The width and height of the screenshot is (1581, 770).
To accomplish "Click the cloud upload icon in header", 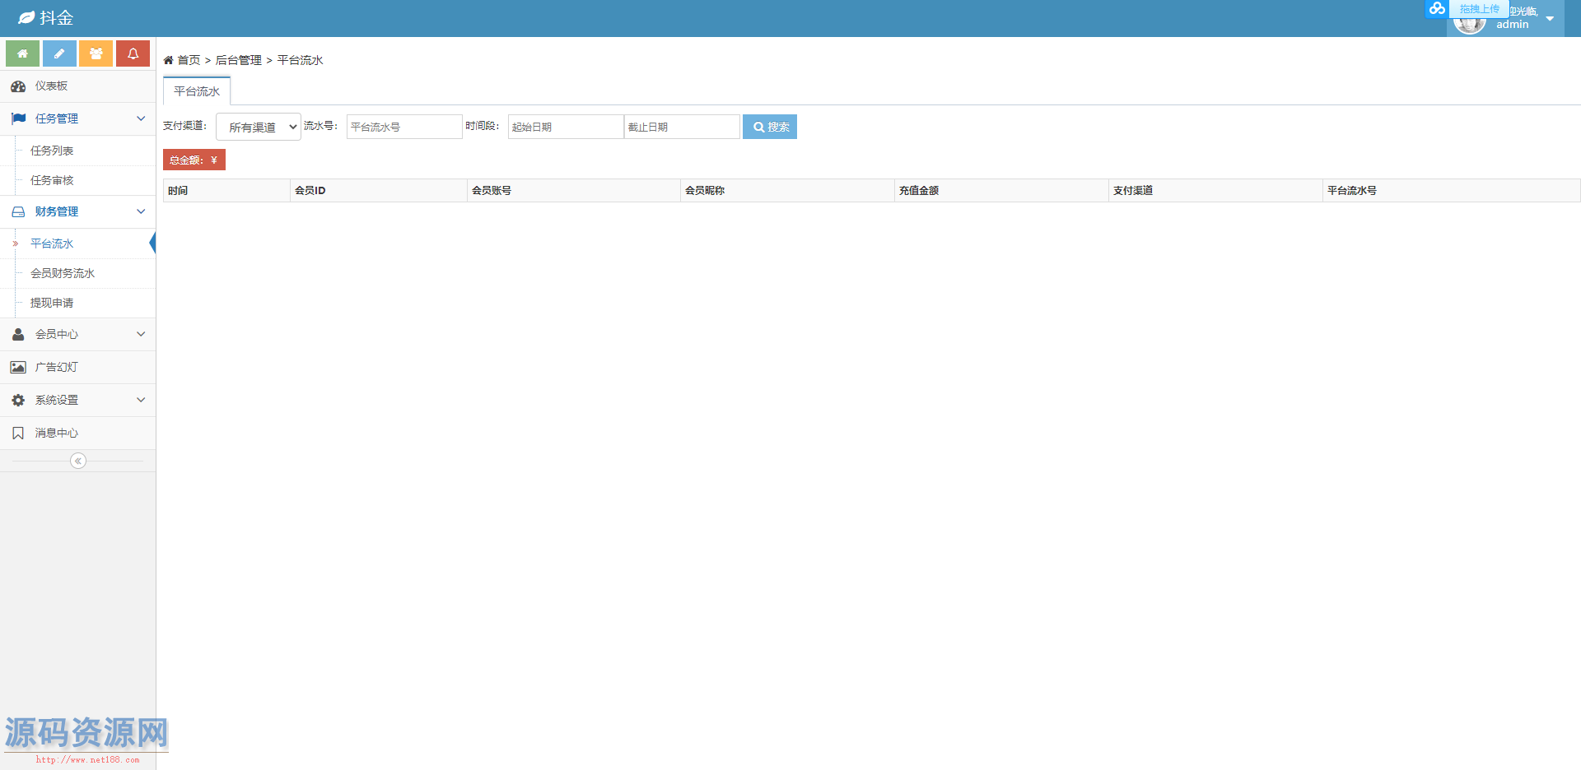I will point(1437,8).
